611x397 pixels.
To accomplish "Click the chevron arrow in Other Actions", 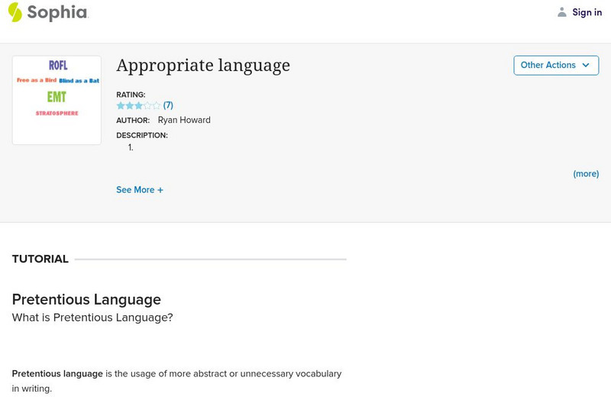I will 586,65.
